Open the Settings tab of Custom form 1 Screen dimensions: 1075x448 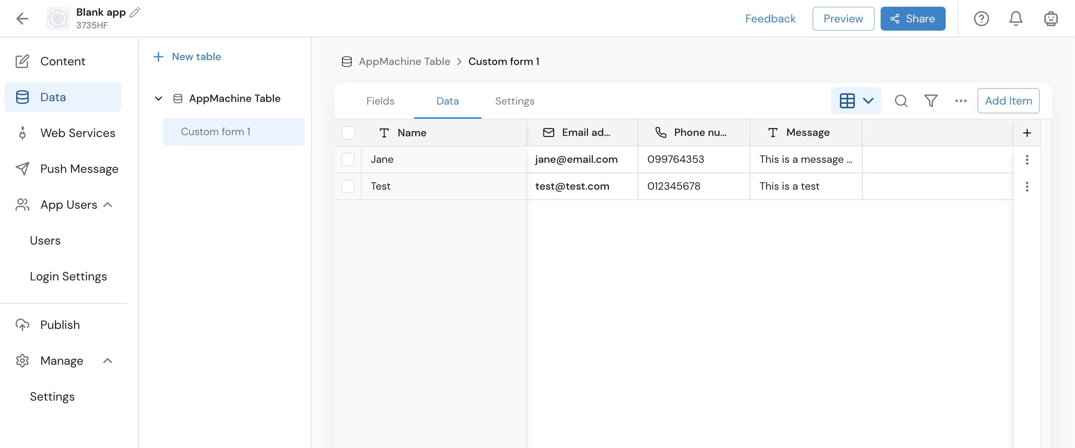coord(515,101)
